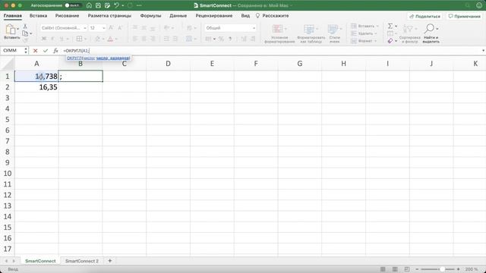The image size is (486, 273).
Task: Click row header 10
Action: pyautogui.click(x=8, y=174)
